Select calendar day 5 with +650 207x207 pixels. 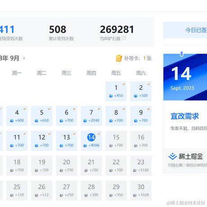[x=42, y=116]
